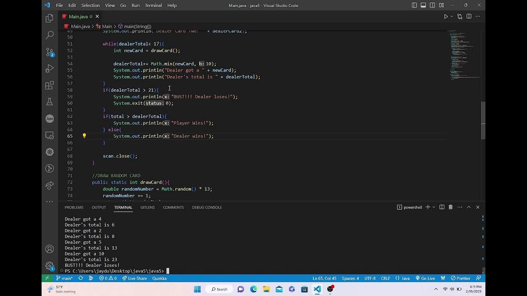The image size is (527, 296).
Task: Open Source Control view with badge
Action: [50, 52]
